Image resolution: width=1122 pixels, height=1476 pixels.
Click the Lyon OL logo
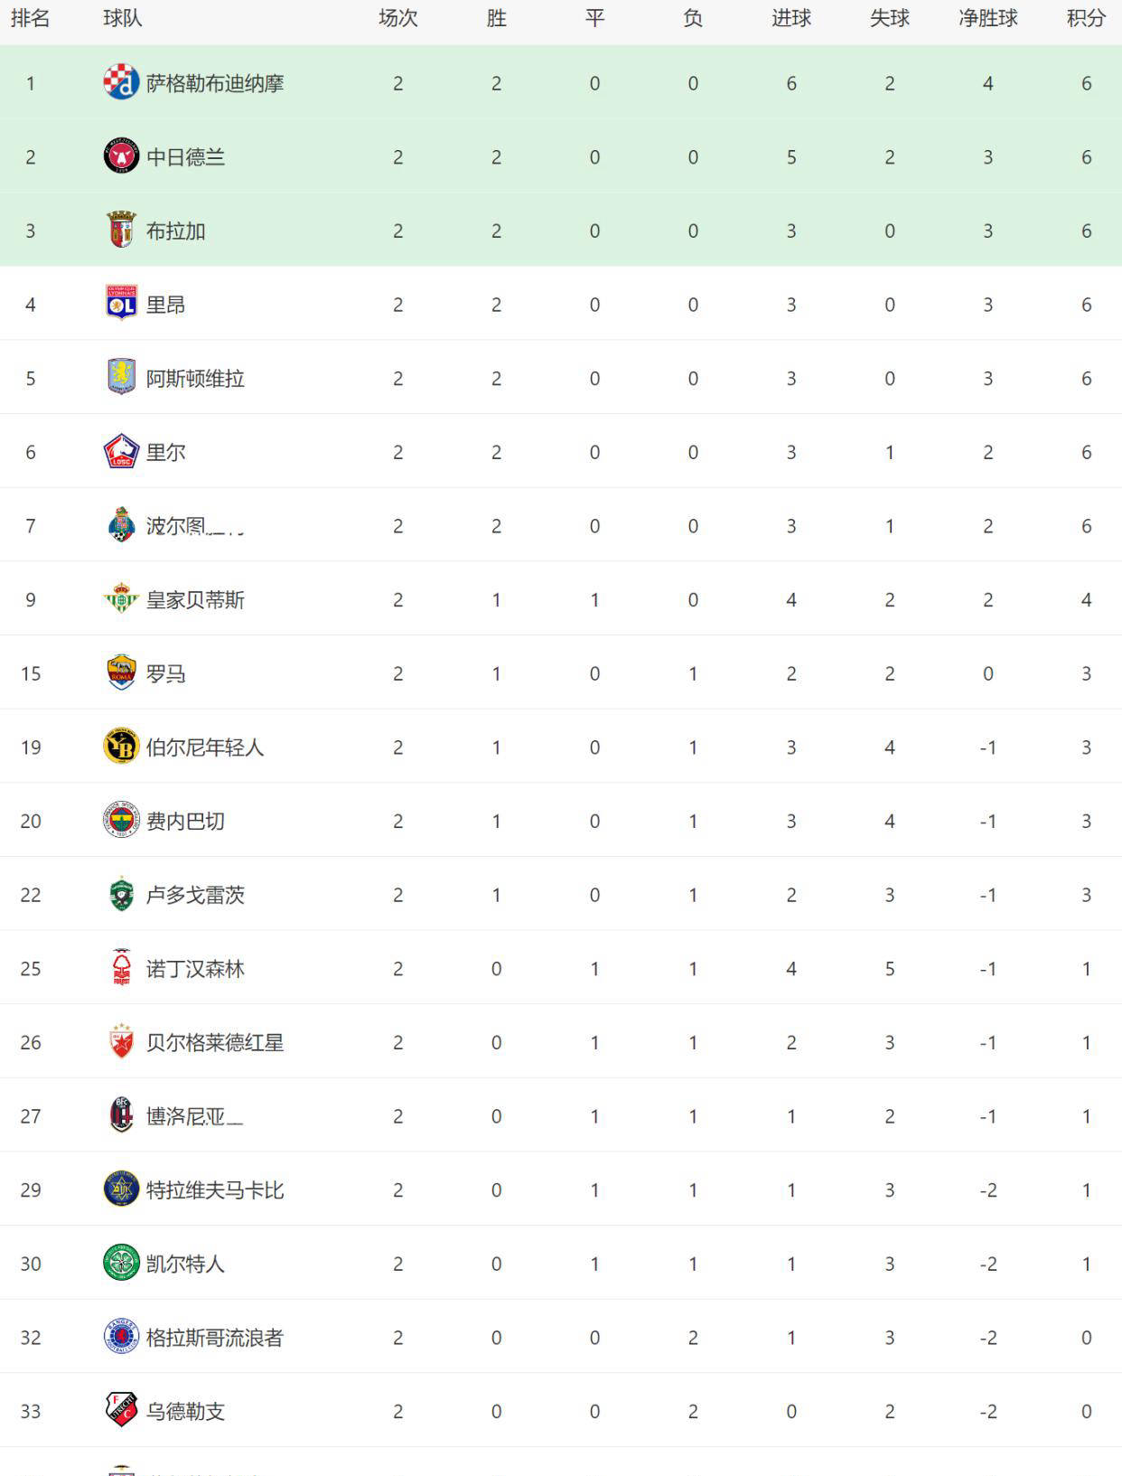coord(121,304)
